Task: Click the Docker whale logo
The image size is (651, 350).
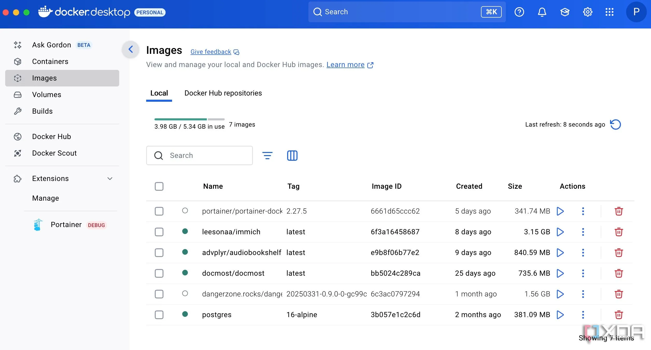Action: click(45, 12)
